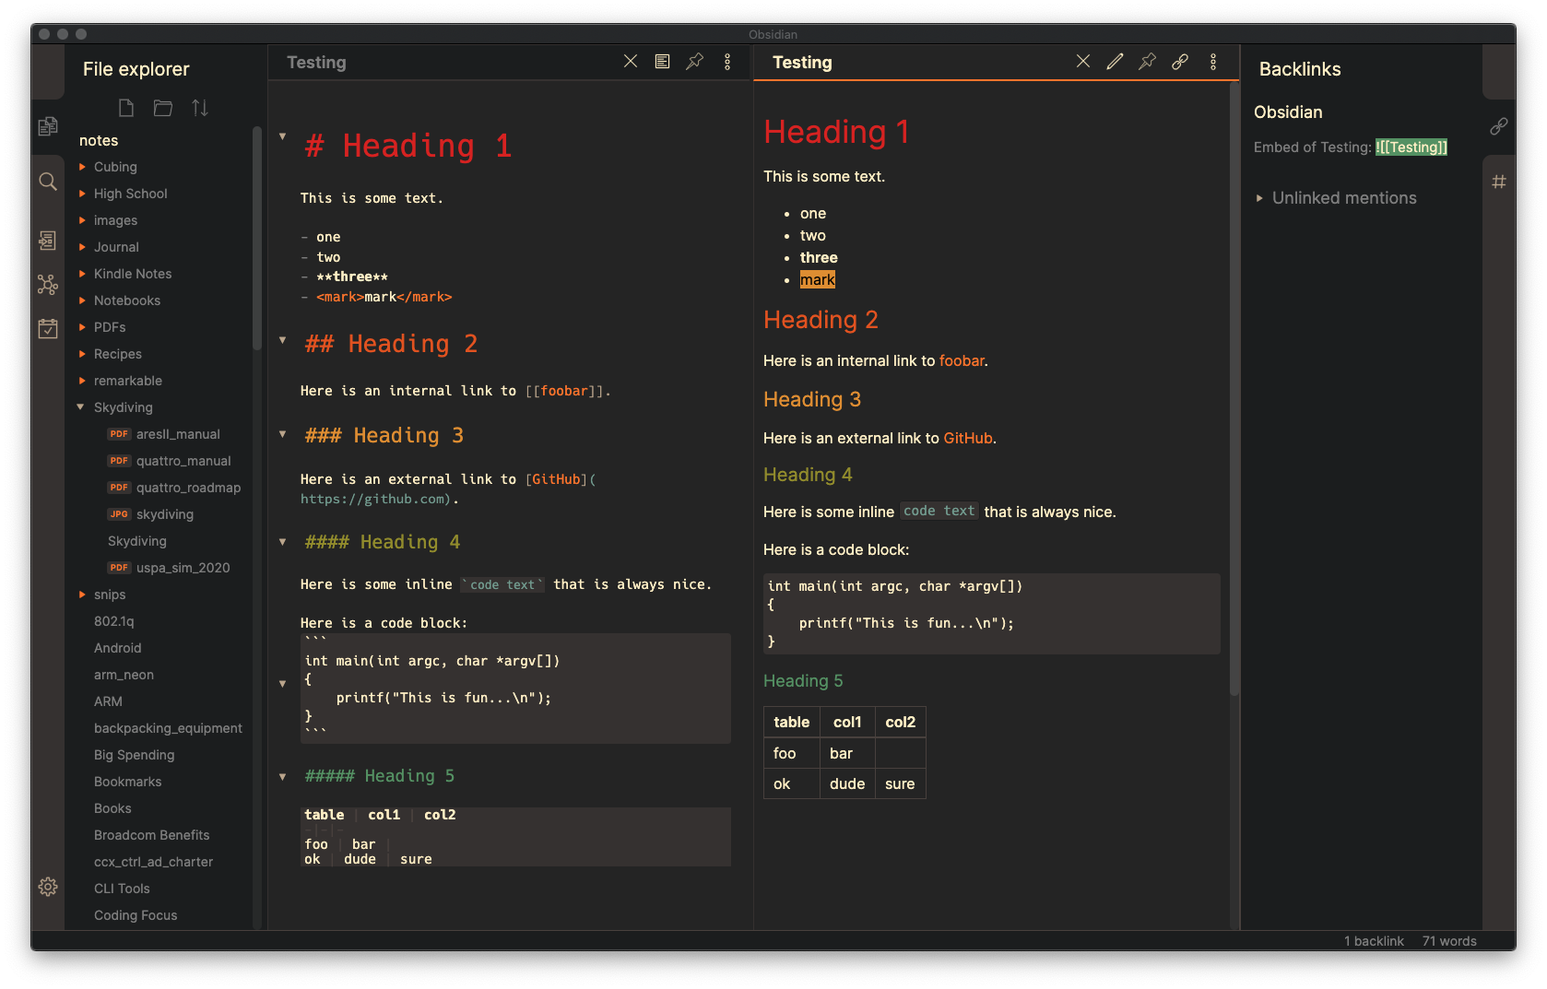Open the aresII_manual PDF file

tap(178, 434)
